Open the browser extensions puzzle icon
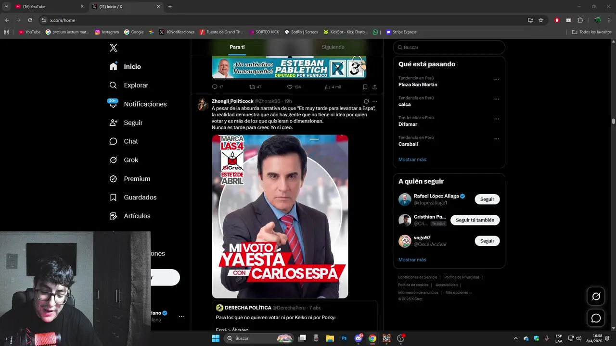This screenshot has height=346, width=616. point(580,20)
